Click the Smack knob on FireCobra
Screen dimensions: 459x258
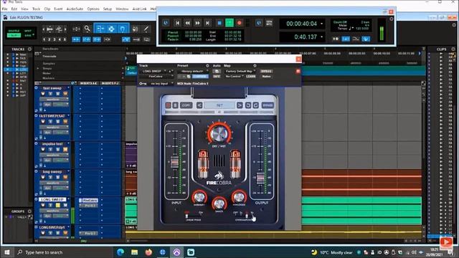219,203
